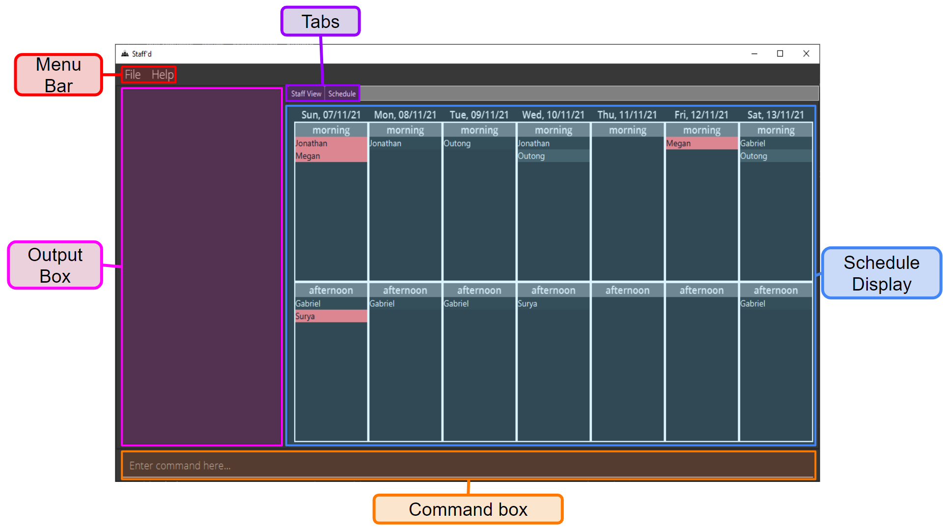Viewport: 943px width, 530px height.
Task: Click Surya in Wednesday afternoon shift
Action: (x=554, y=304)
